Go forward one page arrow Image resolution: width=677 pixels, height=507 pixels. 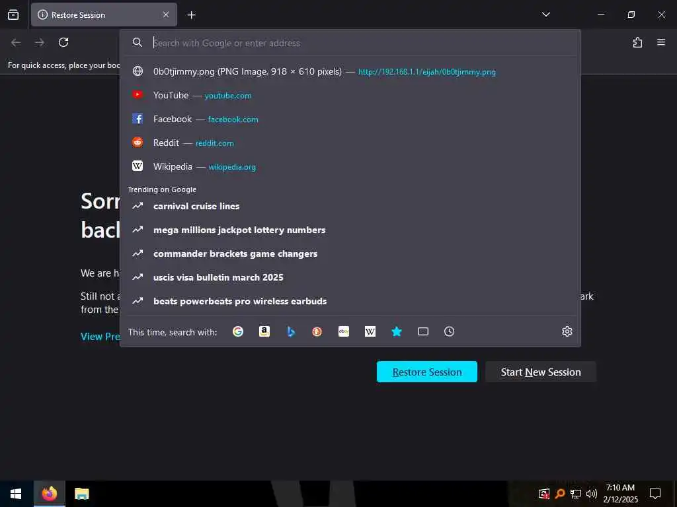point(40,42)
